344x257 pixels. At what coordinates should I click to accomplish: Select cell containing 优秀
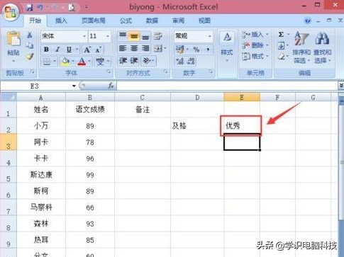pyautogui.click(x=242, y=125)
